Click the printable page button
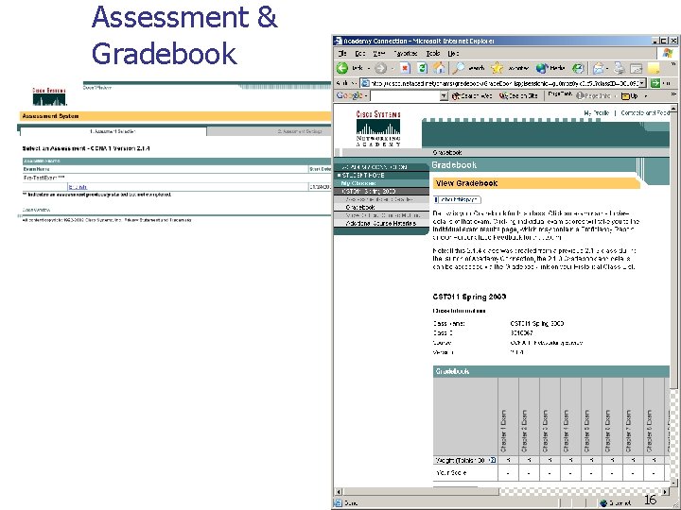This screenshot has width=681, height=510. [457, 199]
